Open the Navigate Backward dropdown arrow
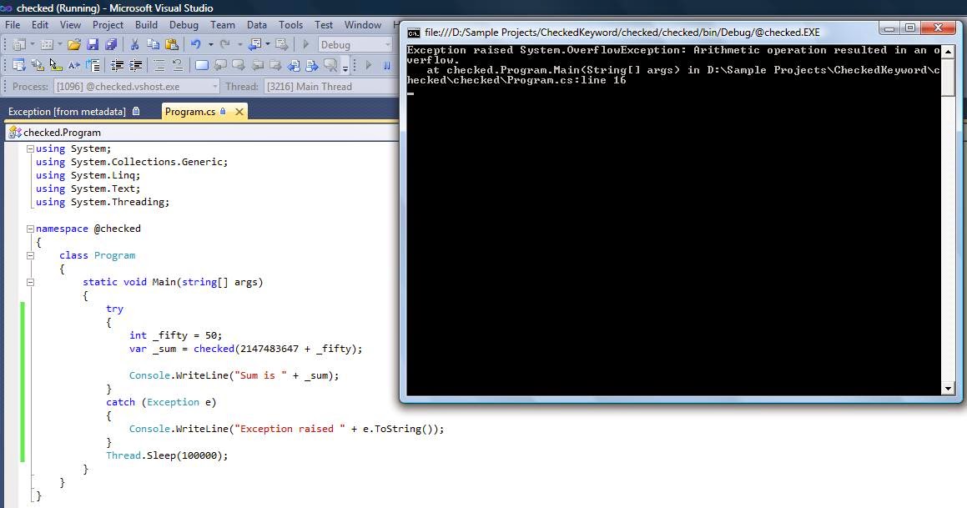The image size is (967, 508). coord(268,44)
